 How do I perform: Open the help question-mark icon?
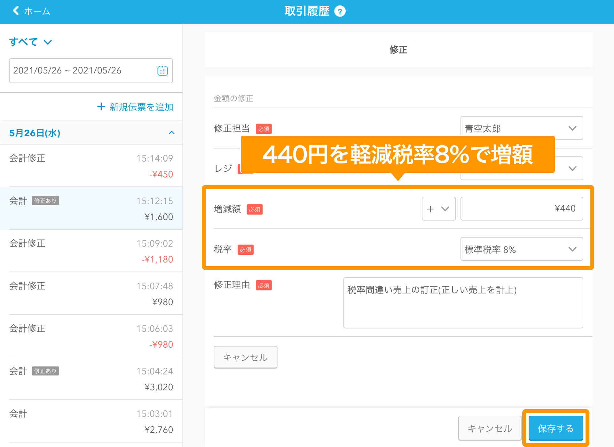point(340,11)
